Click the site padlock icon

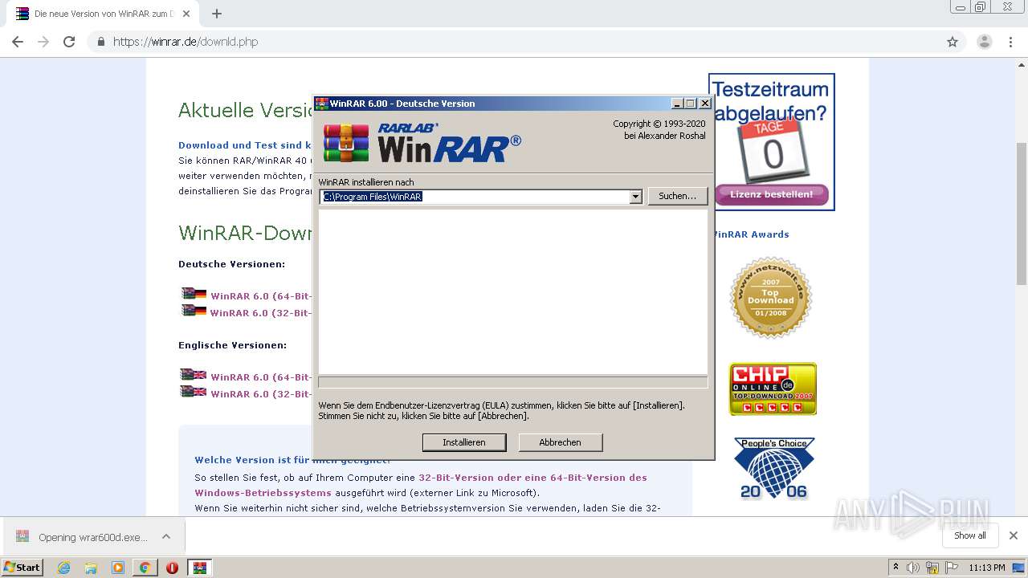[x=100, y=42]
